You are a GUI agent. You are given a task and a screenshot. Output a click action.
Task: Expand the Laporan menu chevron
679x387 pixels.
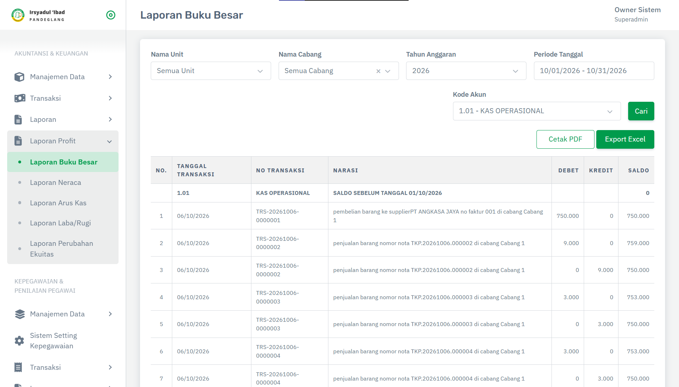pos(110,119)
